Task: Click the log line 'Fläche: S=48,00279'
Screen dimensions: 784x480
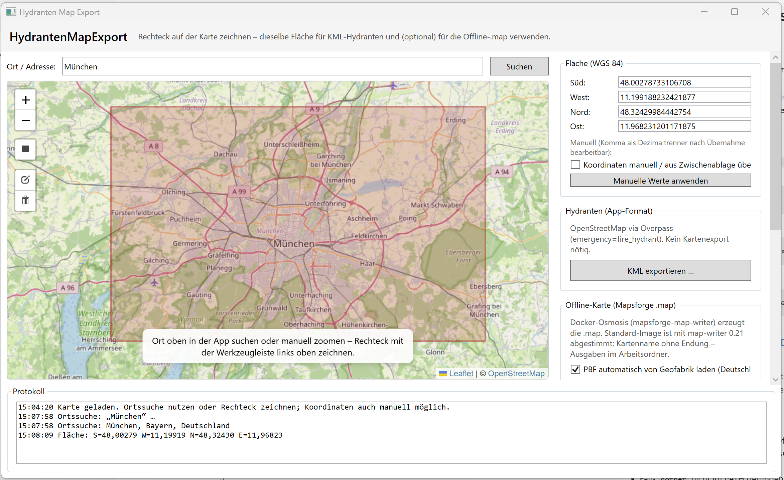Action: [x=150, y=435]
